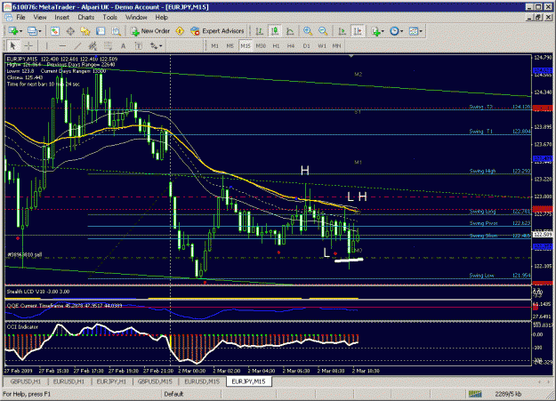Select the Crosshair cursor tool
This screenshot has height=401, width=556.
[28, 45]
